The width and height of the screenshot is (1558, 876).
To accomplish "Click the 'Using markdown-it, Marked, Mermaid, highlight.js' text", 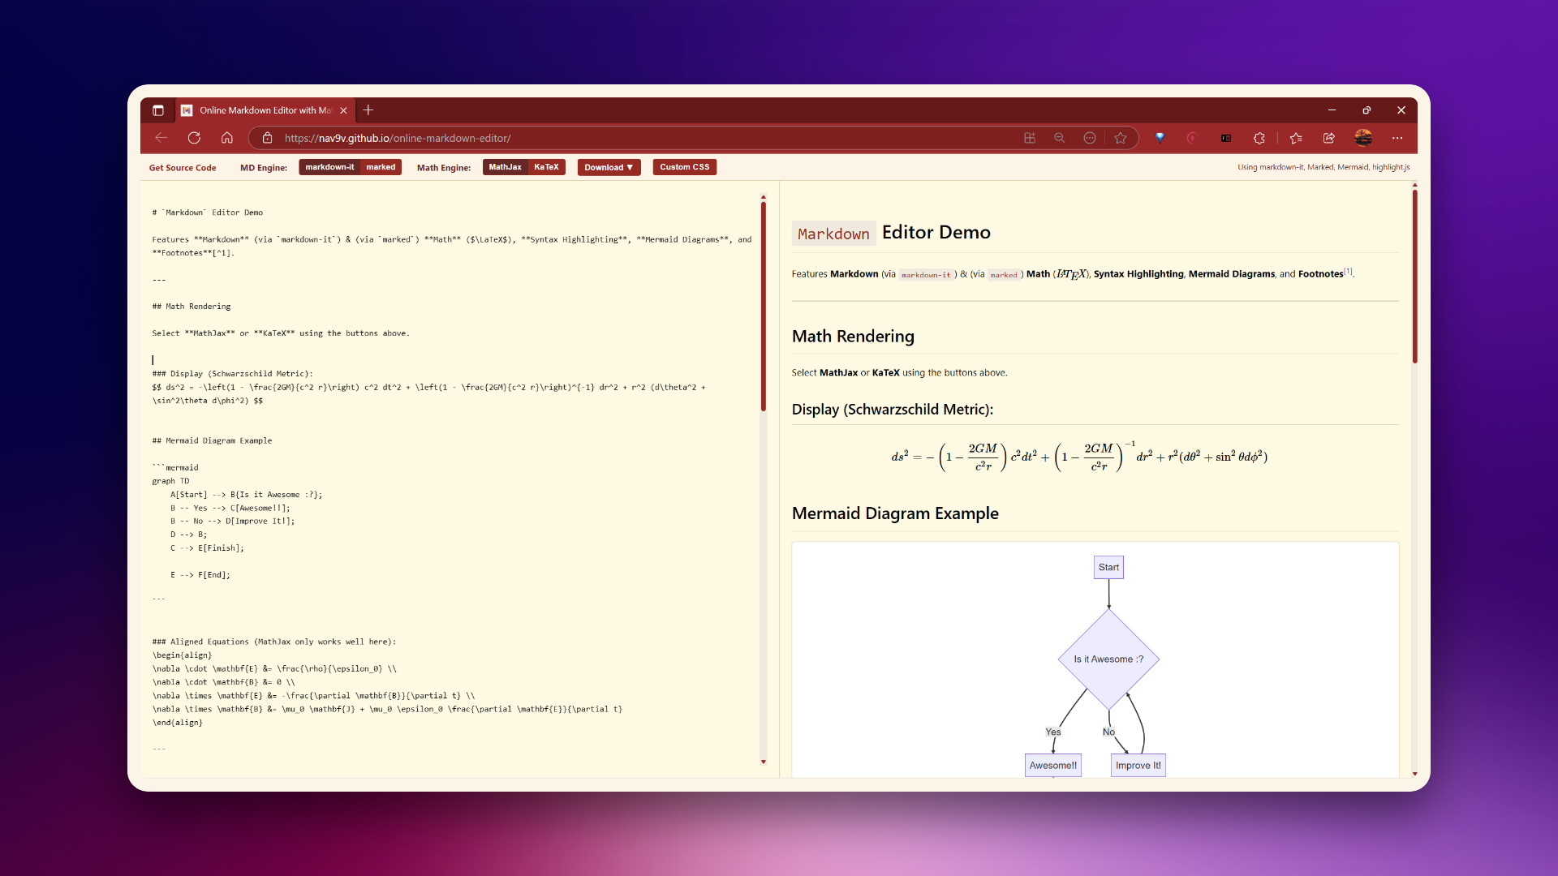I will tap(1323, 167).
